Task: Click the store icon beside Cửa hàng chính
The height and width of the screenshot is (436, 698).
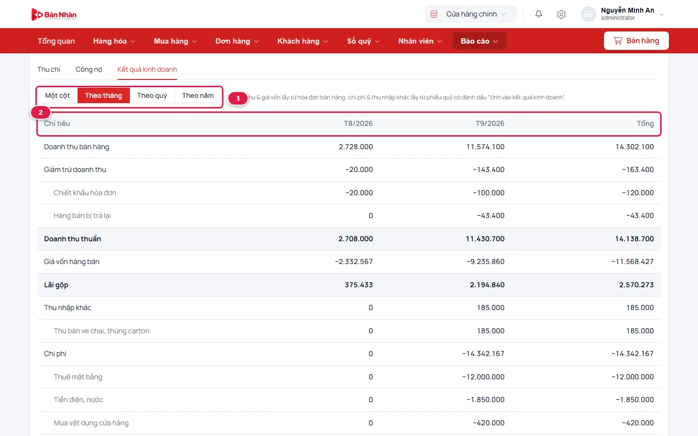Action: tap(434, 14)
